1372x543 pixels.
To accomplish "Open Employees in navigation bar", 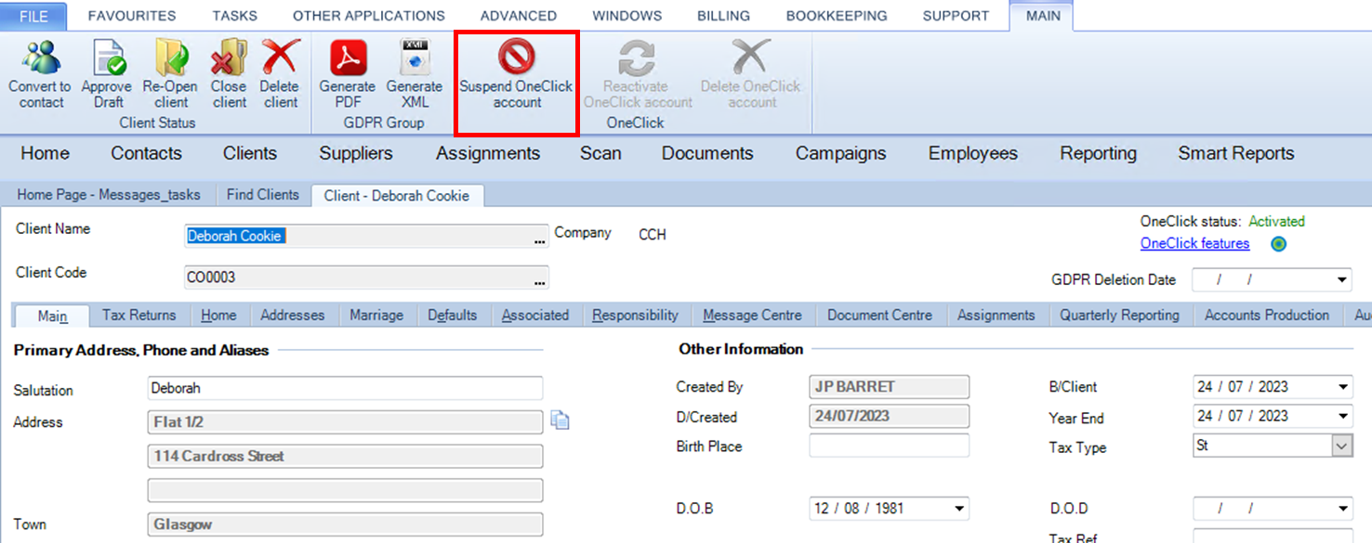I will (973, 153).
